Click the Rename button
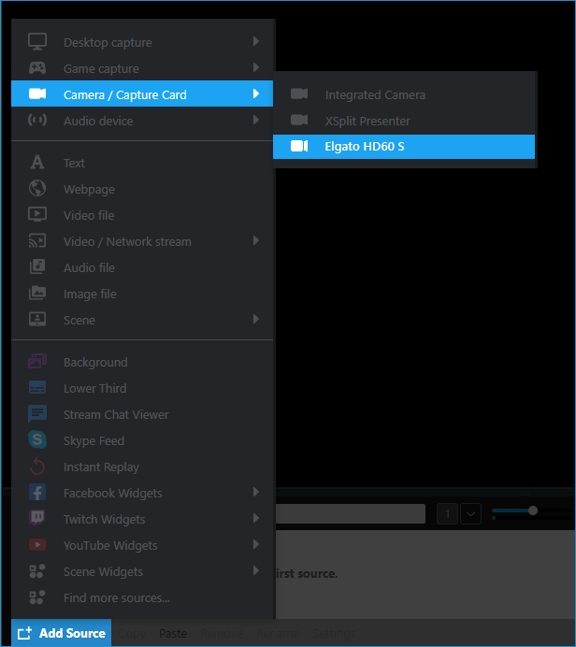 pos(278,633)
